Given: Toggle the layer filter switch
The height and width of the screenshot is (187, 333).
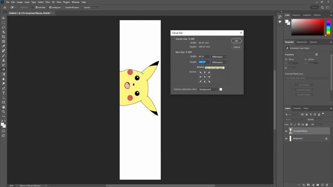Looking at the screenshot, I should [x=323, y=114].
